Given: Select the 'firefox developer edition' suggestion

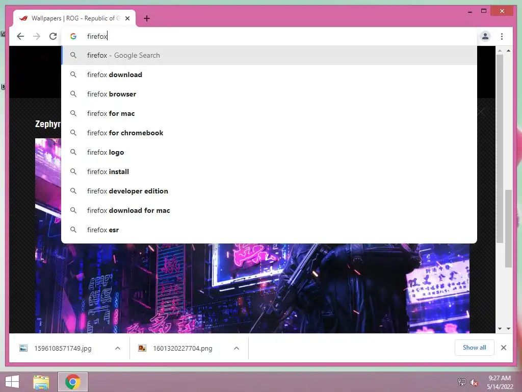Looking at the screenshot, I should pos(269,191).
